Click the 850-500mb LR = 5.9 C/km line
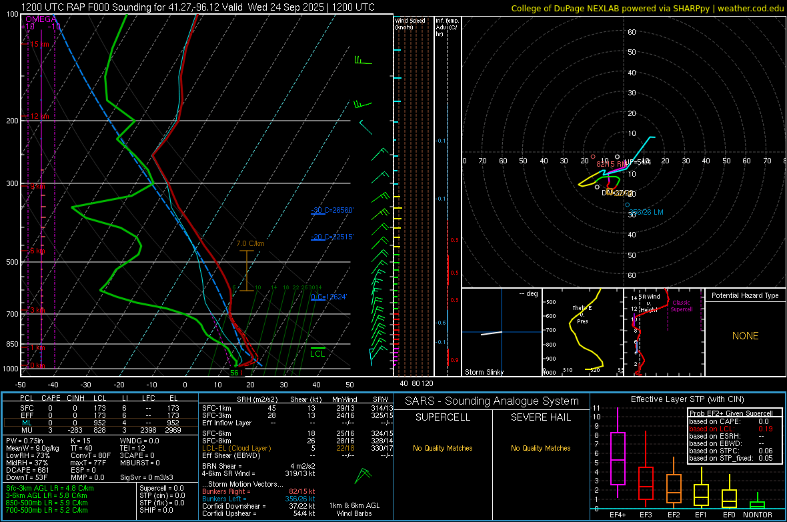The width and height of the screenshot is (787, 522). (47, 503)
